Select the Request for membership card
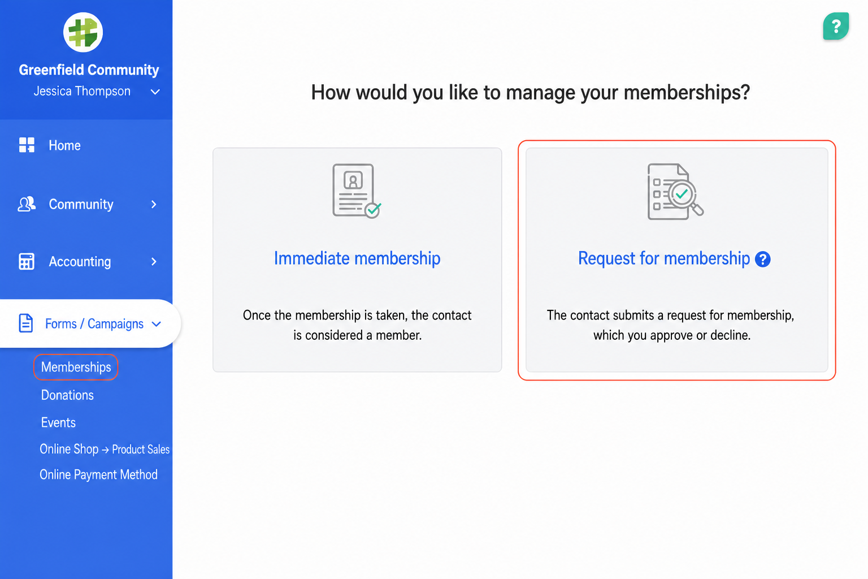 coord(676,260)
